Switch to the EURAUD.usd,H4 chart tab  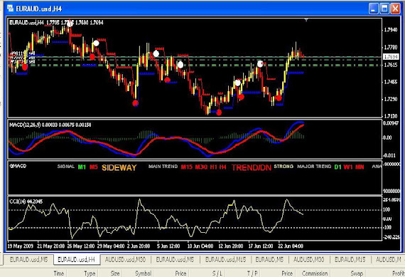coord(77,259)
